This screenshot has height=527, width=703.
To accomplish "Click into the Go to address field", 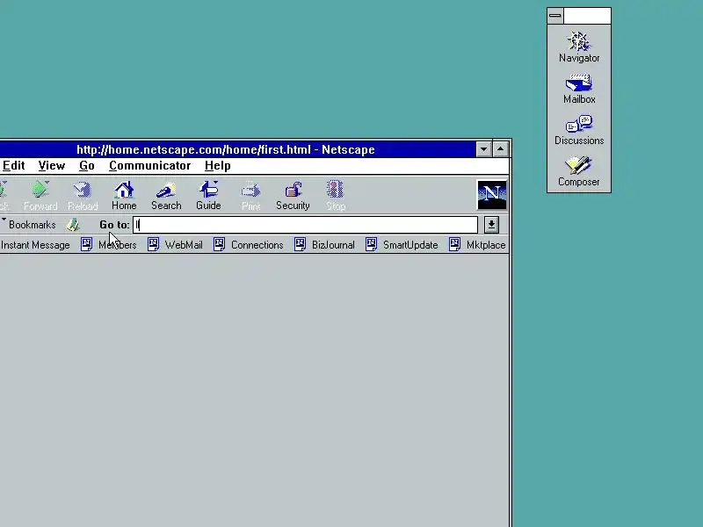I will 305,225.
